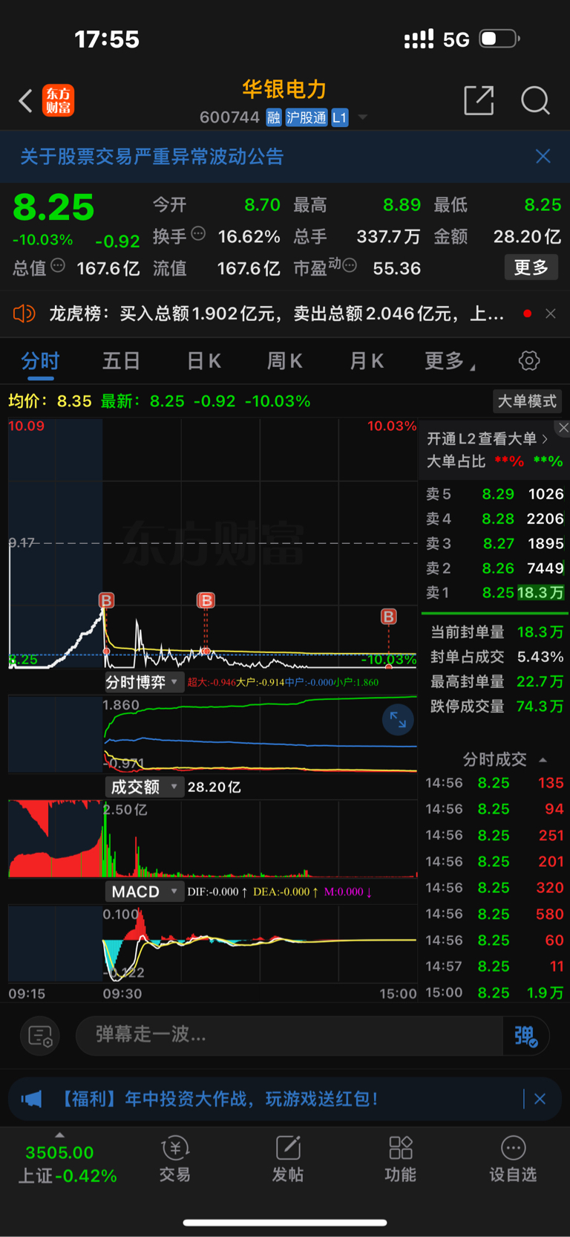This screenshot has height=1237, width=570.
Task: Open the 发帖 post icon
Action: (x=288, y=1159)
